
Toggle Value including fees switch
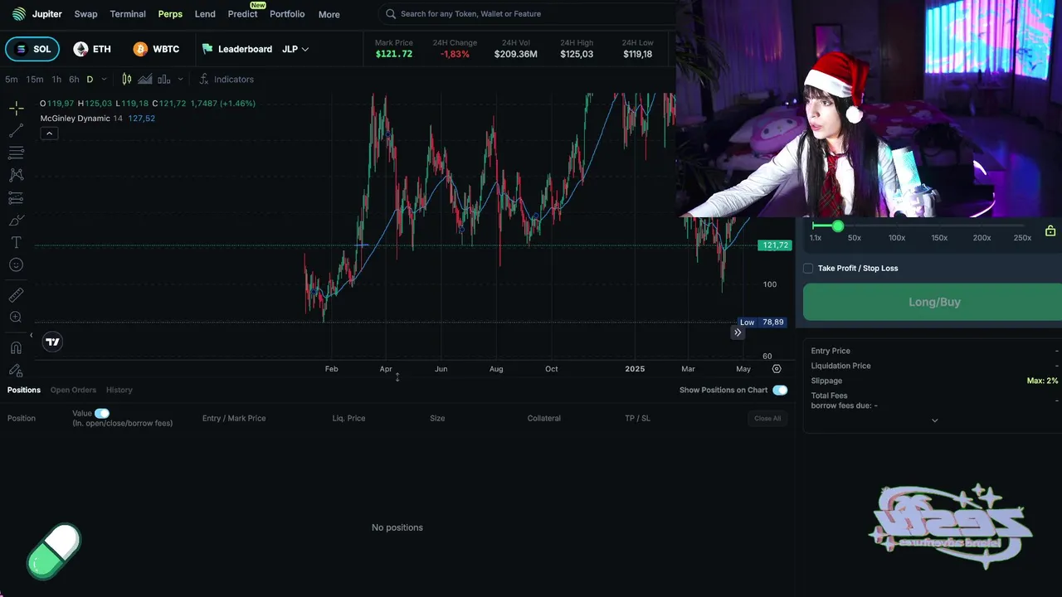pyautogui.click(x=102, y=413)
